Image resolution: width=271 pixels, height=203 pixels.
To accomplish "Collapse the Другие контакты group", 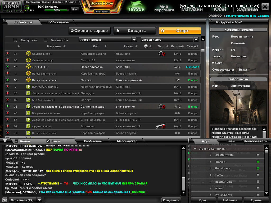I will click(195, 149).
